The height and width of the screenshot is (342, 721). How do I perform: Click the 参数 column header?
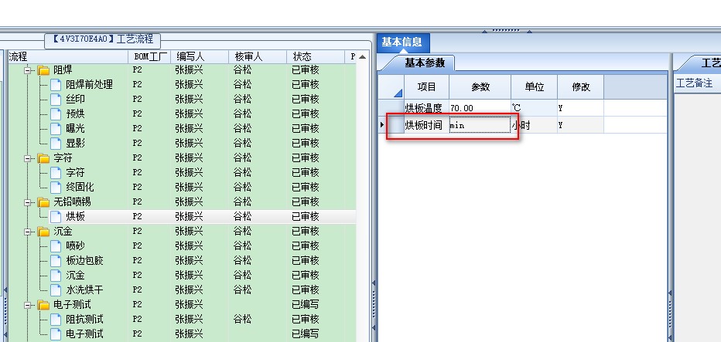(x=480, y=87)
